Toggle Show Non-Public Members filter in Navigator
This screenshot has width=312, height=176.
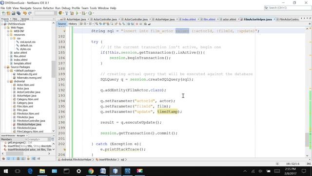[19, 158]
